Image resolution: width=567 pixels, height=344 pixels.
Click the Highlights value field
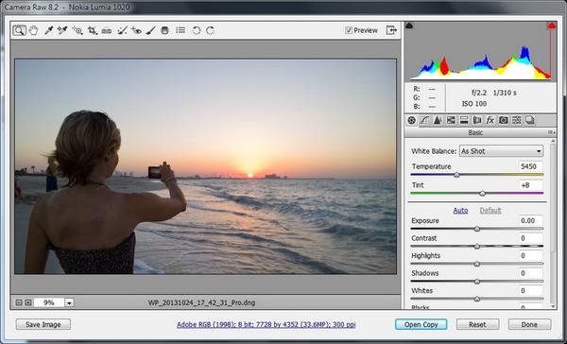530,256
